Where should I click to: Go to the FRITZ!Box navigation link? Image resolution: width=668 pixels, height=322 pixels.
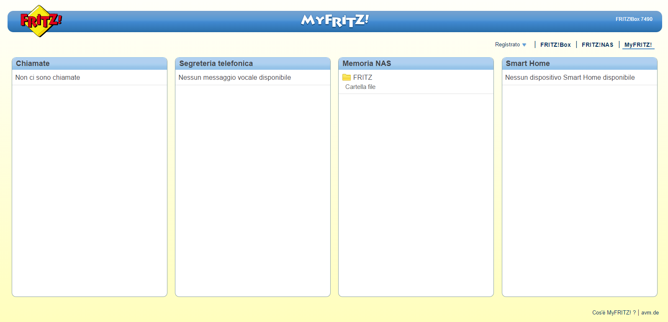[555, 45]
